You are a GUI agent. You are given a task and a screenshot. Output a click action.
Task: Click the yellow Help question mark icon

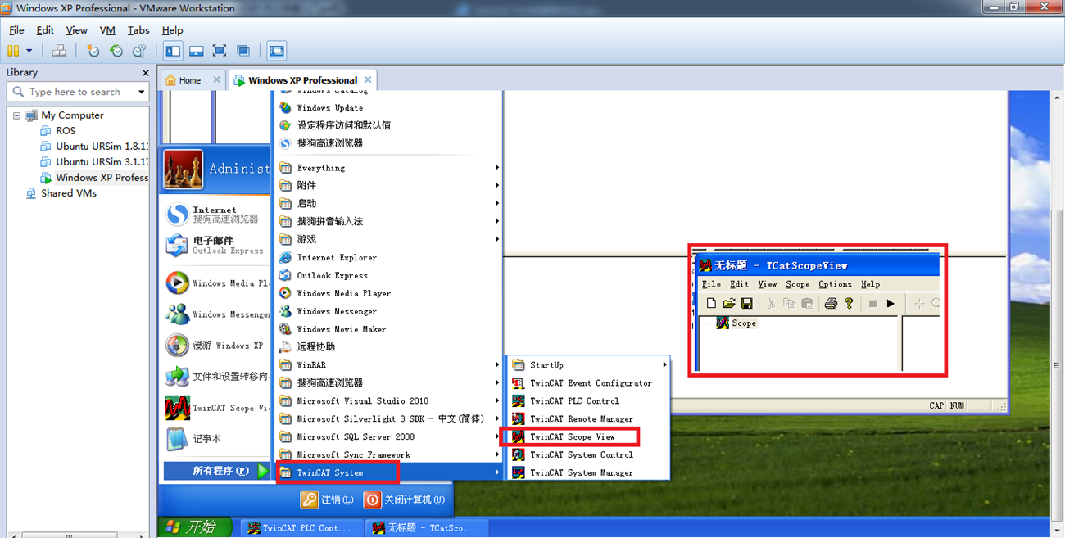(849, 304)
